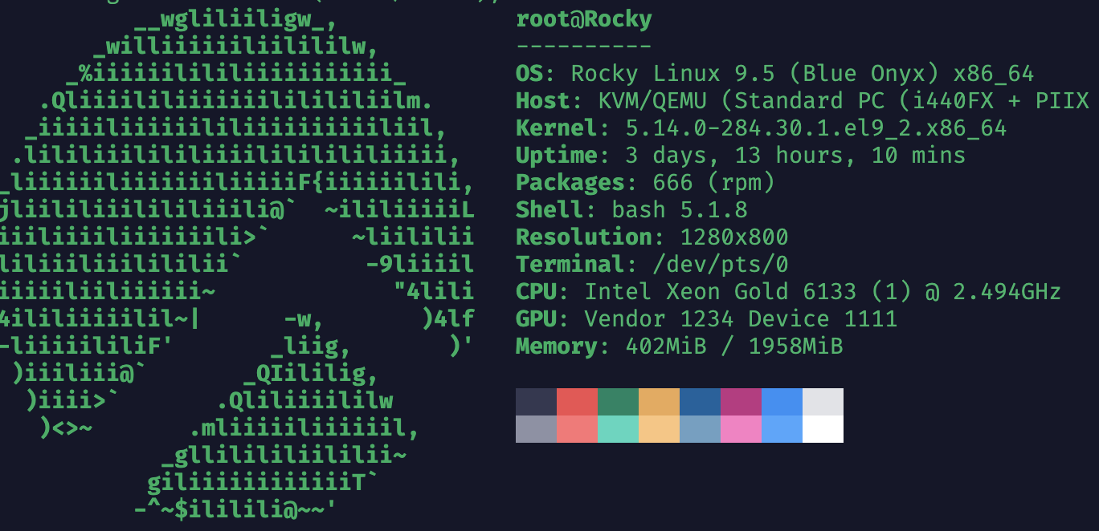Viewport: 1099px width, 531px height.
Task: Select the white swatch in bottom row
Action: click(823, 429)
